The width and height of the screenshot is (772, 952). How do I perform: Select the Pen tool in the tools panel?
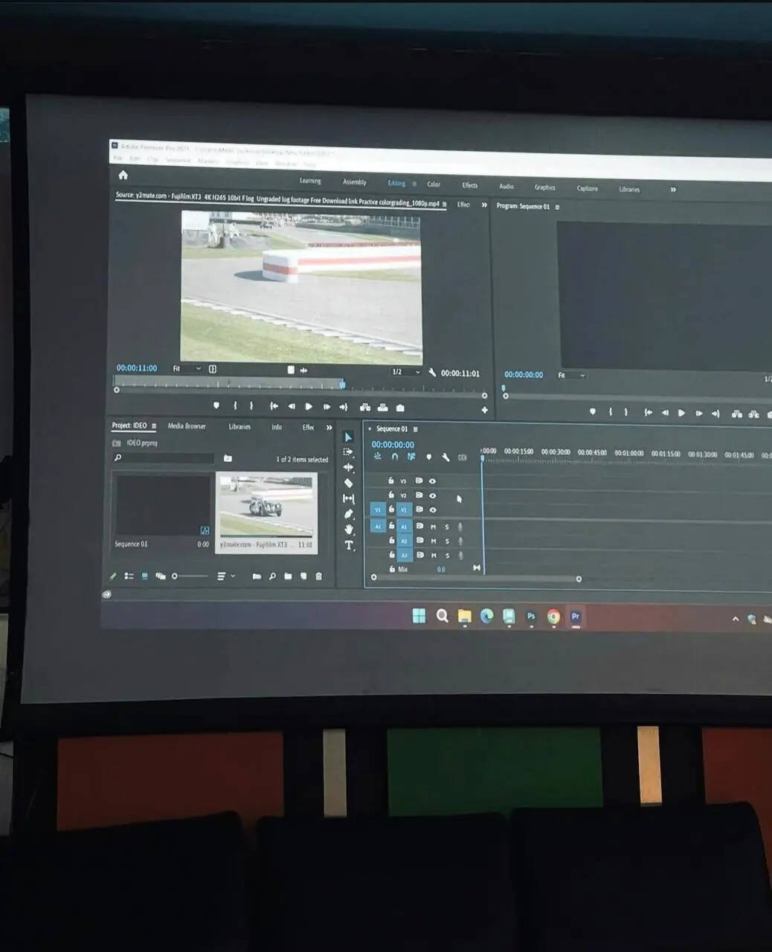coord(347,513)
